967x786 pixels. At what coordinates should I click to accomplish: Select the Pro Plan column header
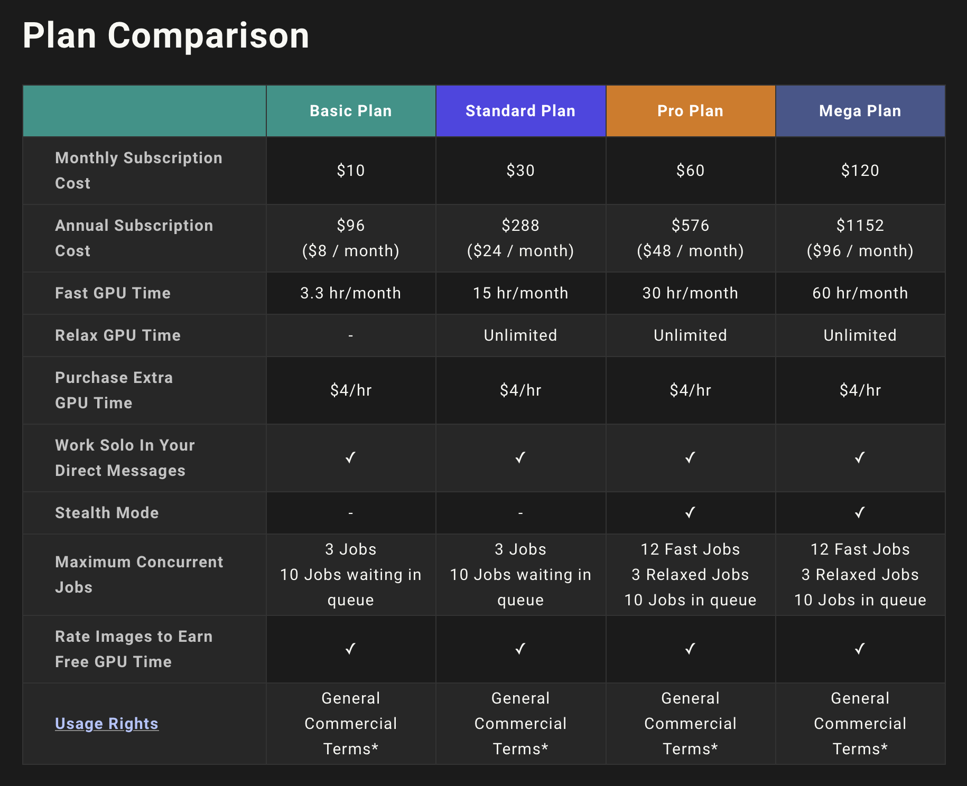[x=690, y=111]
